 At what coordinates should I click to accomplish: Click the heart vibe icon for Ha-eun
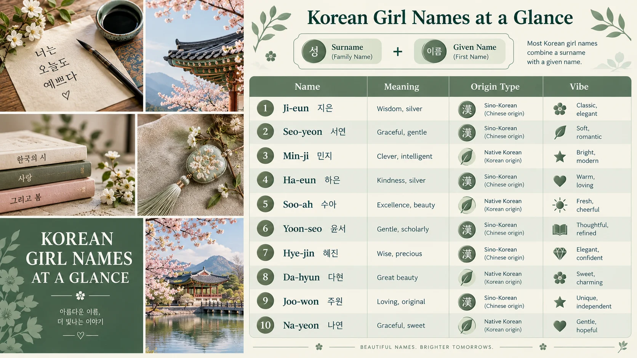click(x=560, y=181)
